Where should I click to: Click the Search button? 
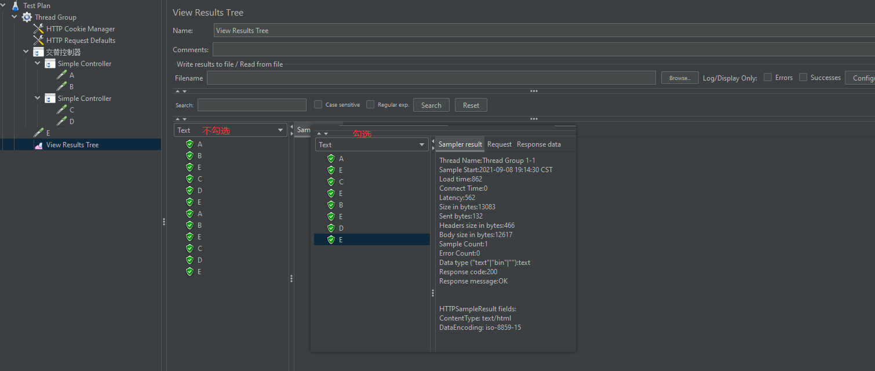click(x=431, y=105)
